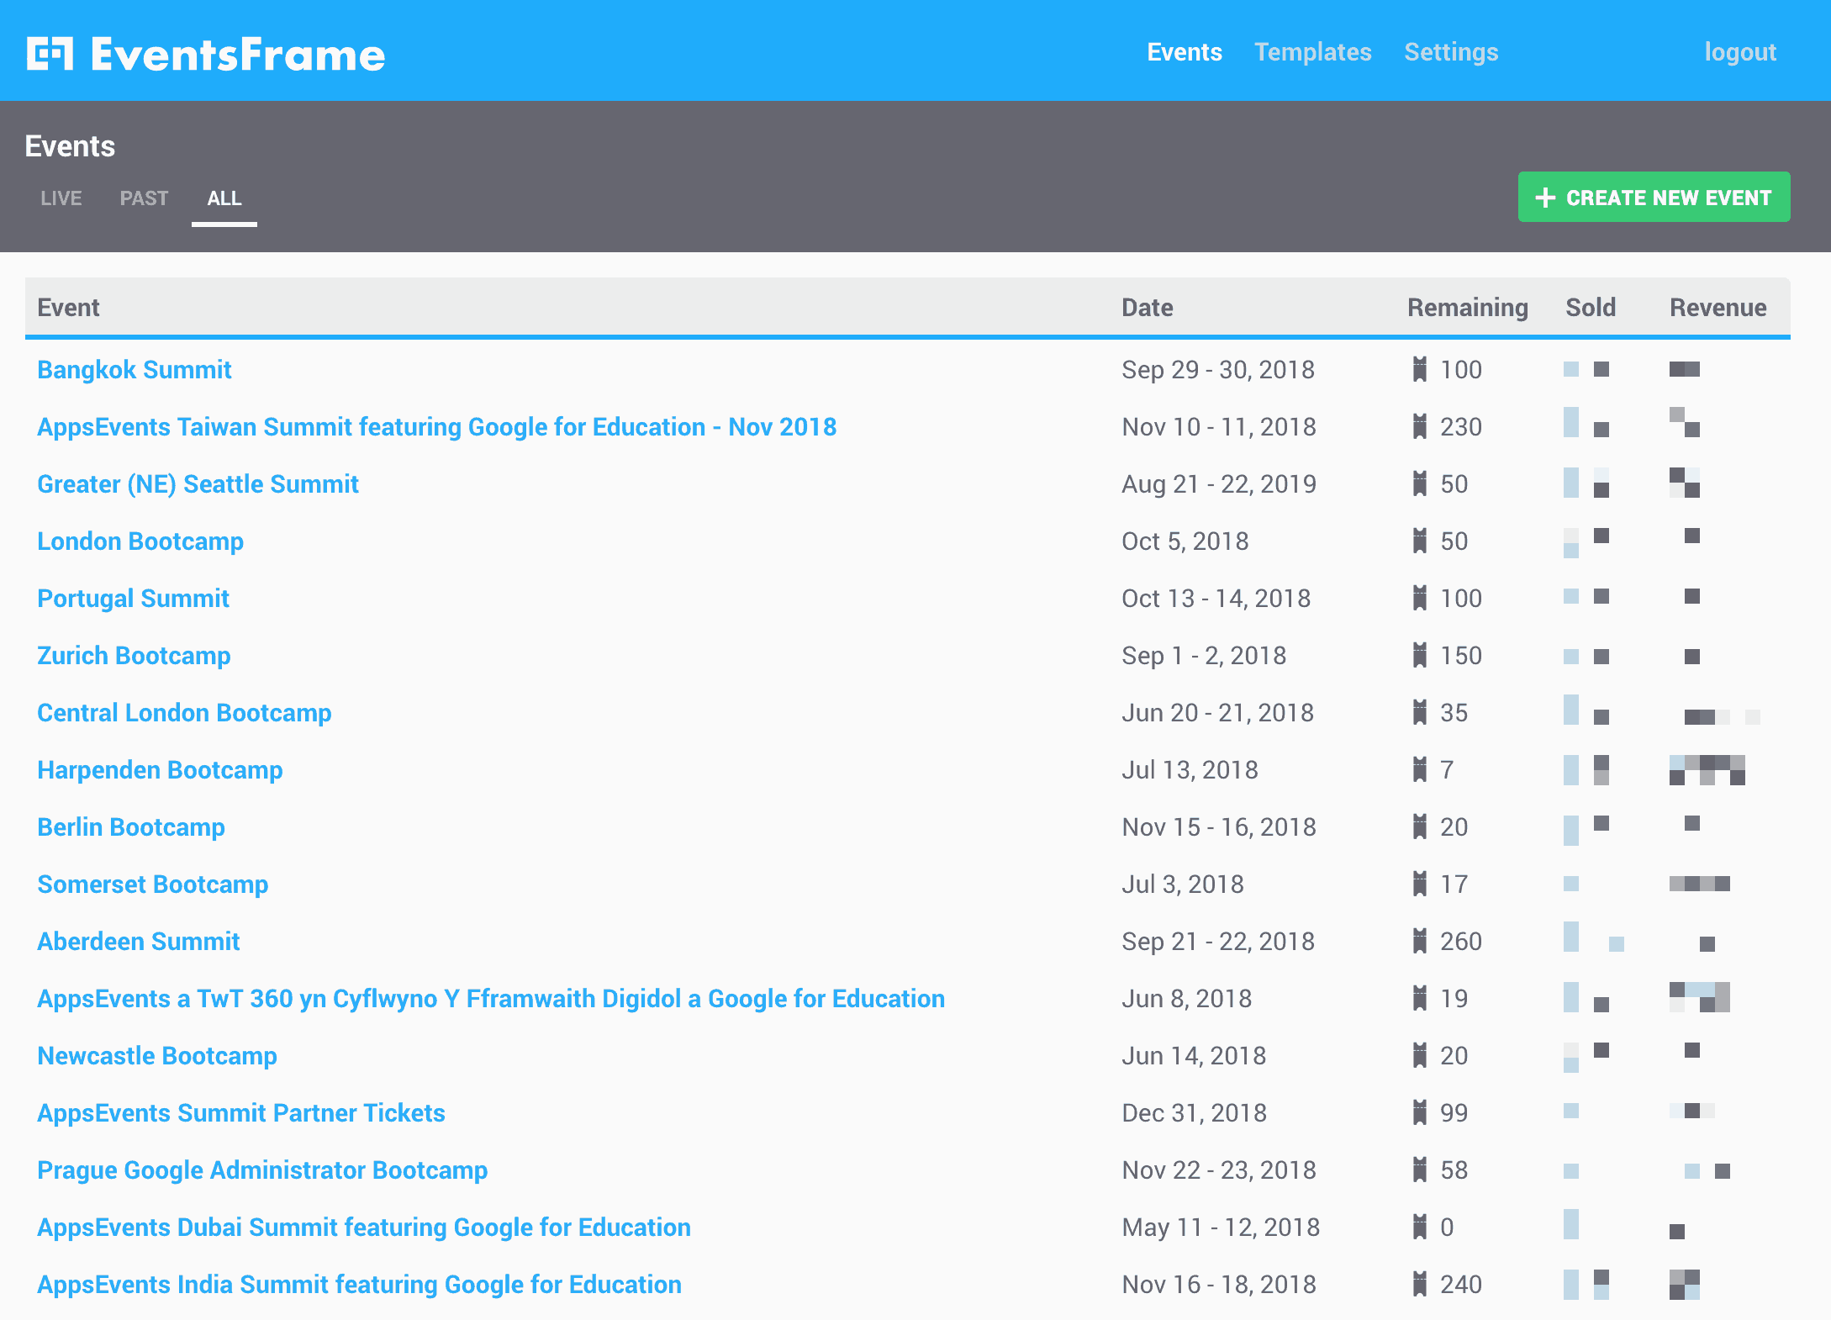
Task: Open the Settings navigation menu item
Action: click(x=1450, y=51)
